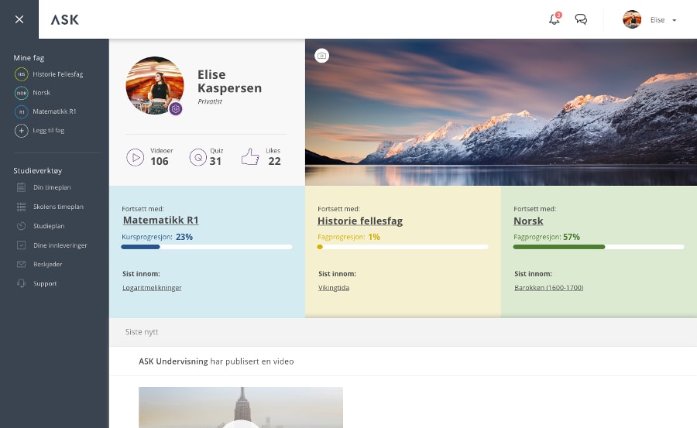
Task: Click the Siste nytt heading
Action: [x=142, y=332]
